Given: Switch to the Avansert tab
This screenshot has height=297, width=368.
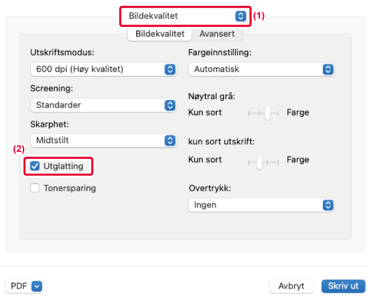Looking at the screenshot, I should point(217,34).
